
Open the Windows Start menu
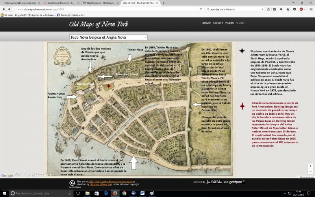4,193
